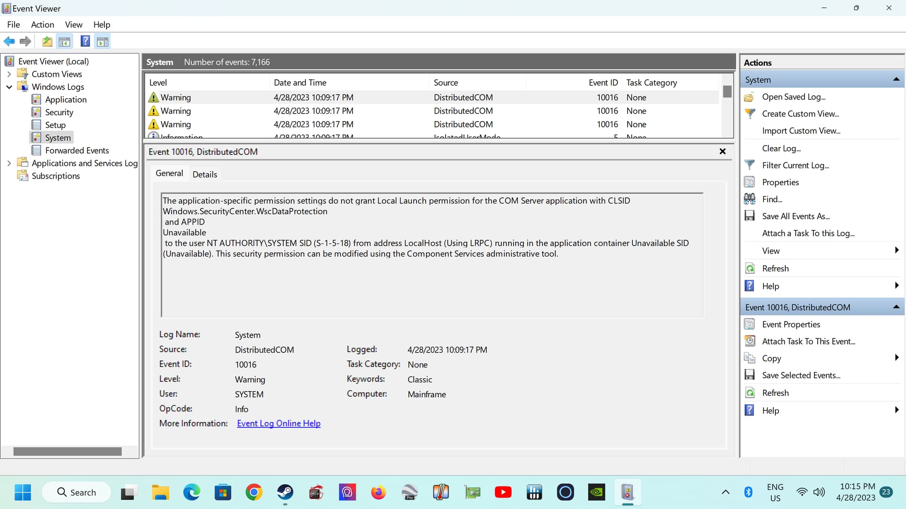This screenshot has width=906, height=509.
Task: Click the back navigation arrow in the toolbar
Action: [9, 41]
